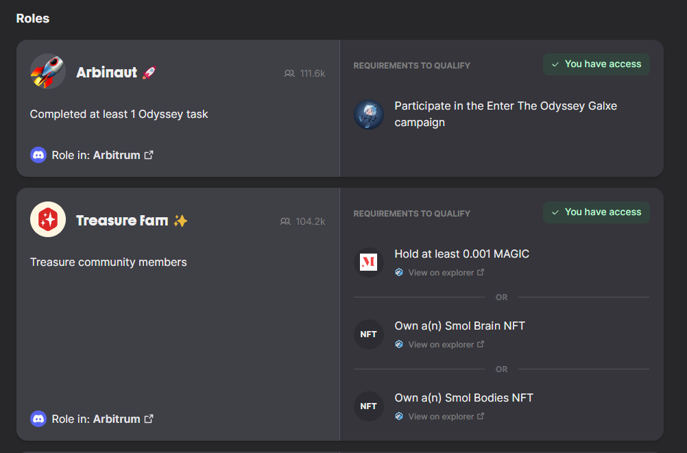Click the Arbinaut rocket role avatar
The width and height of the screenshot is (687, 453).
[x=48, y=71]
